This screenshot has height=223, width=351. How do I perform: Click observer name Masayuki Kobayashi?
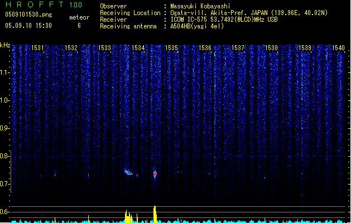200,6
